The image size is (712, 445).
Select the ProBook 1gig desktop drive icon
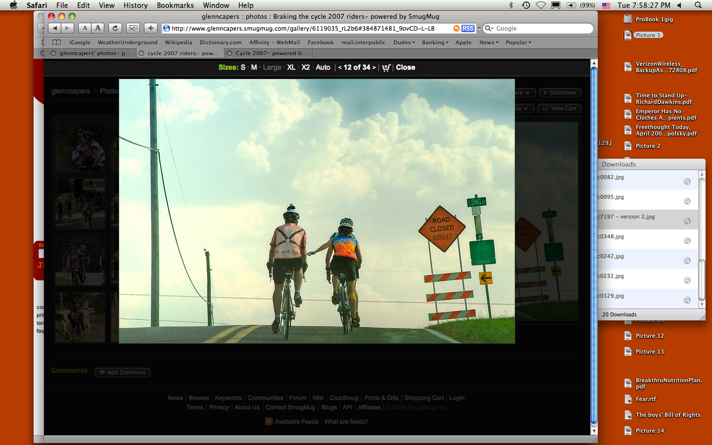click(627, 19)
